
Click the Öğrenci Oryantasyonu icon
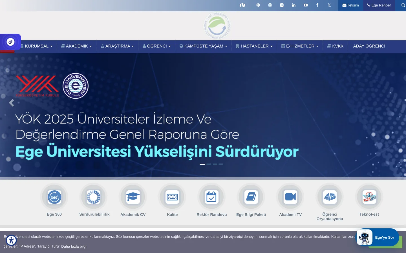(x=330, y=197)
